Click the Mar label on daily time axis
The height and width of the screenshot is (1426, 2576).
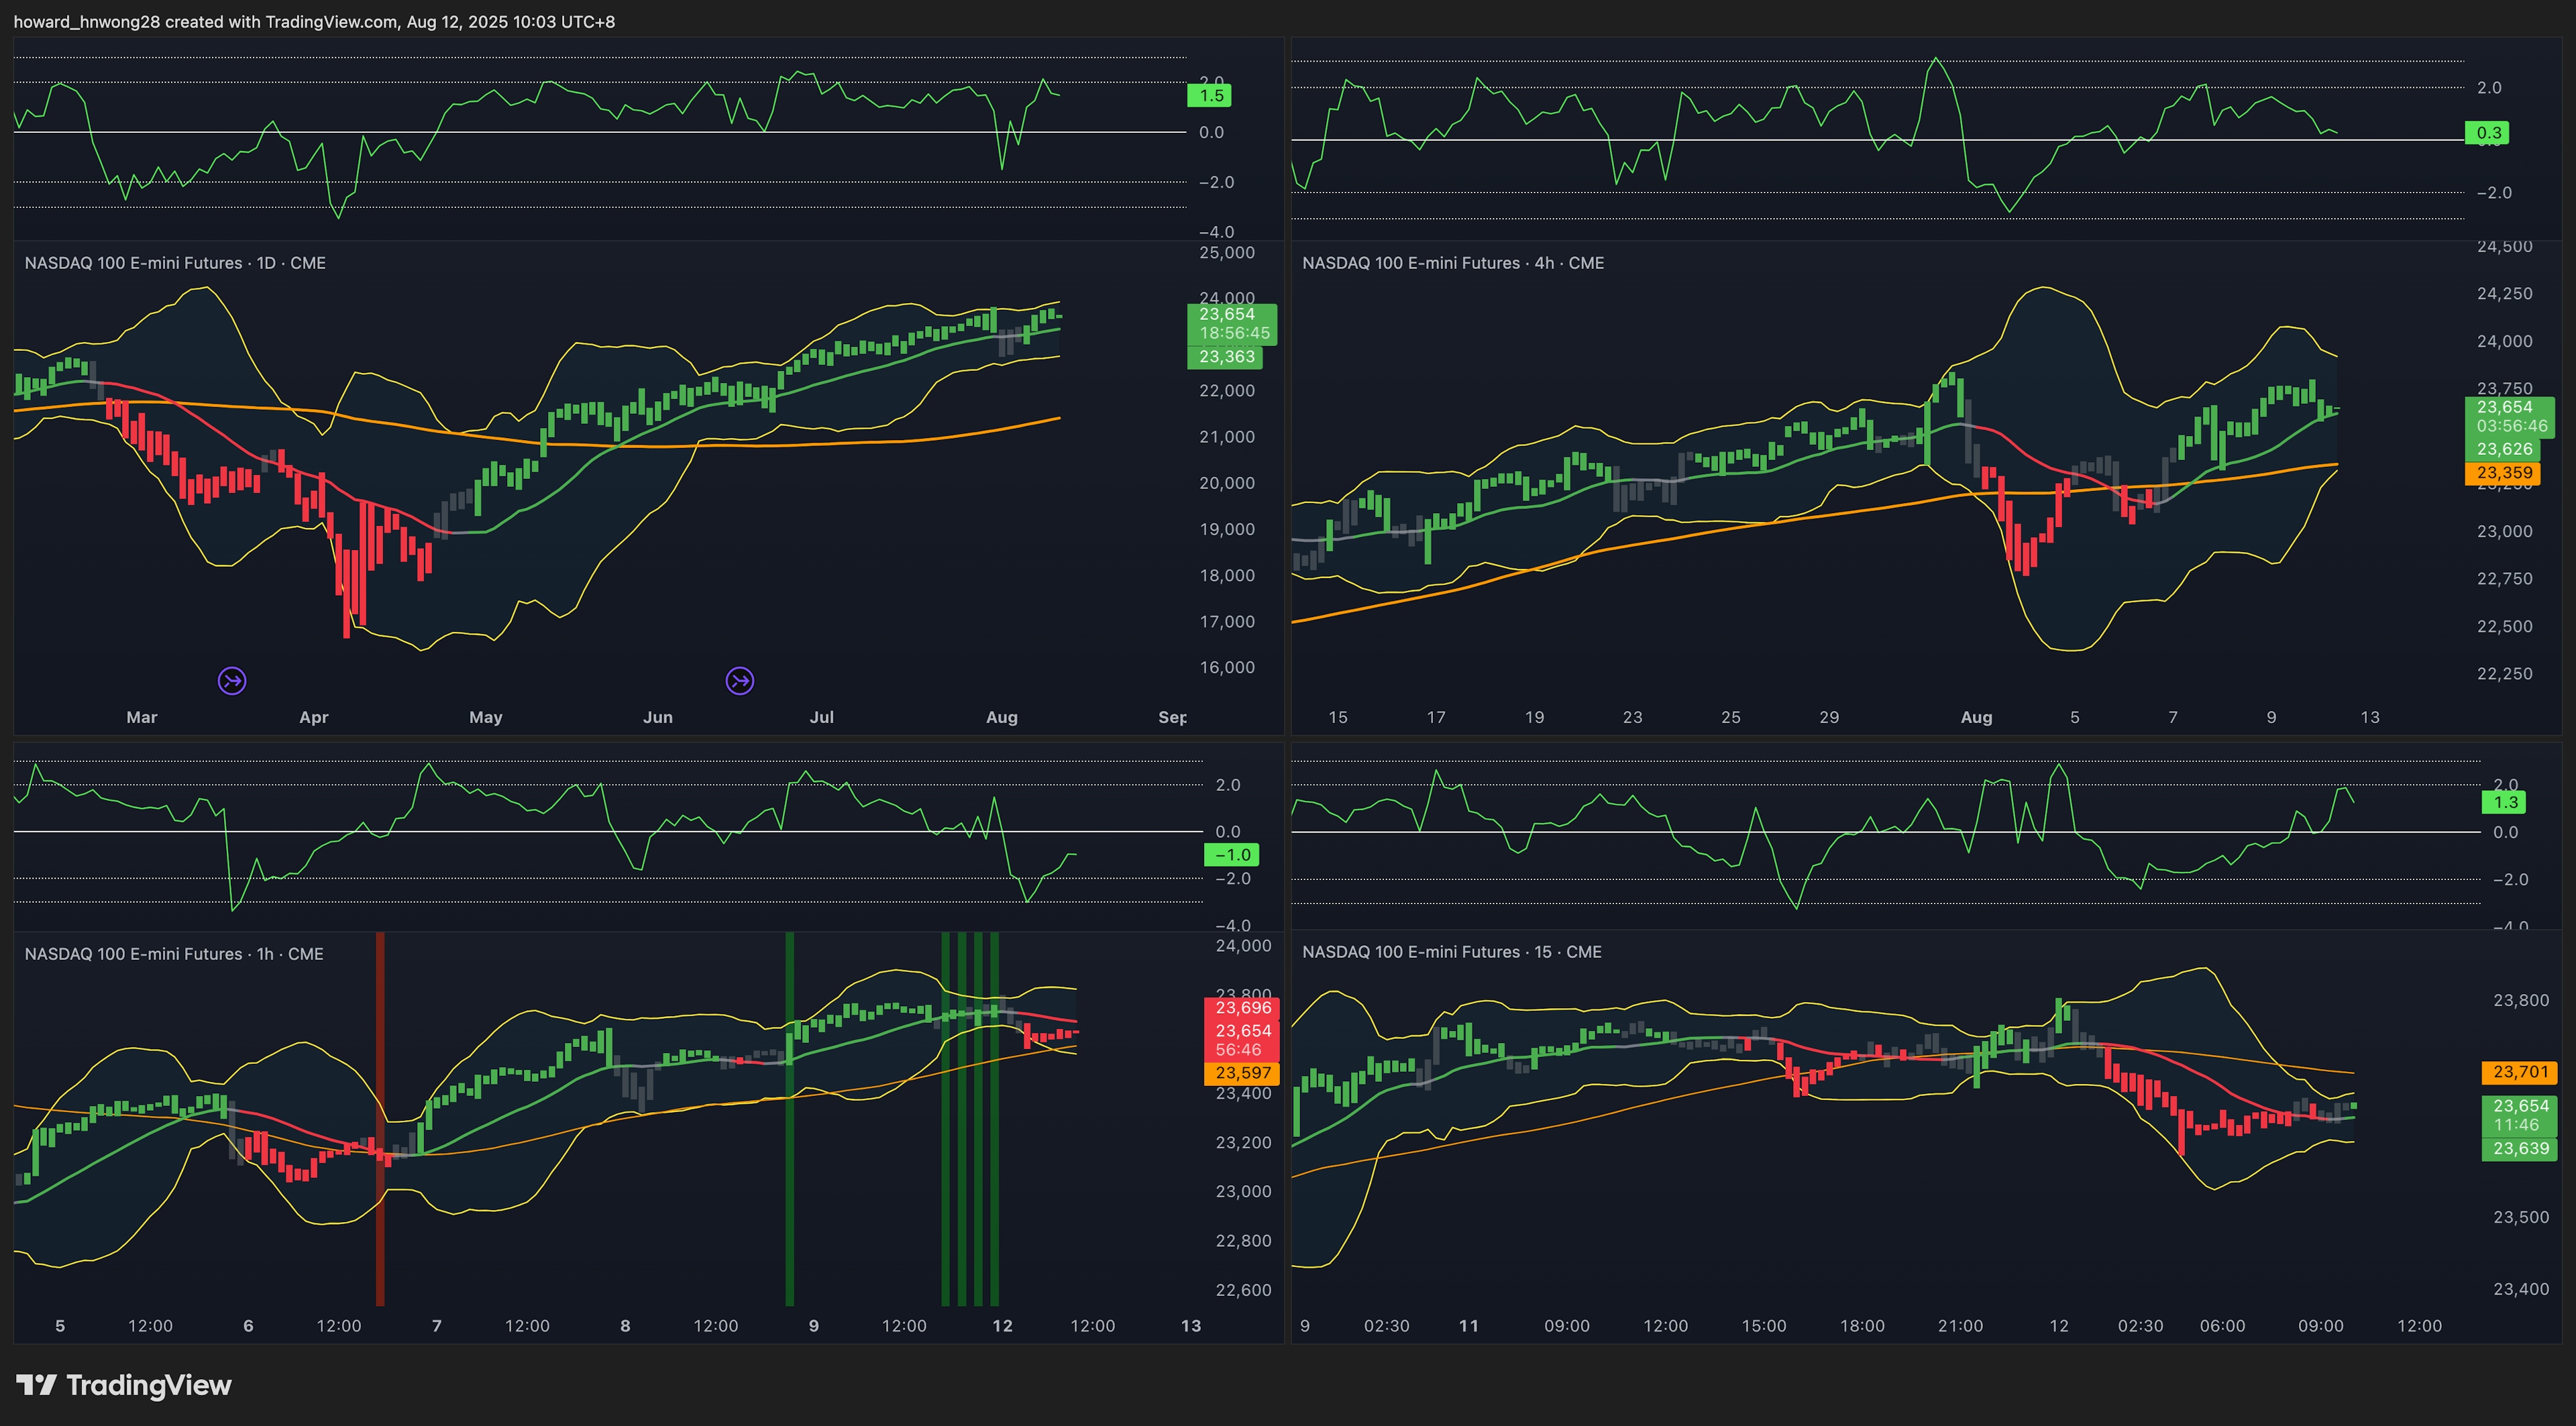pyautogui.click(x=142, y=717)
